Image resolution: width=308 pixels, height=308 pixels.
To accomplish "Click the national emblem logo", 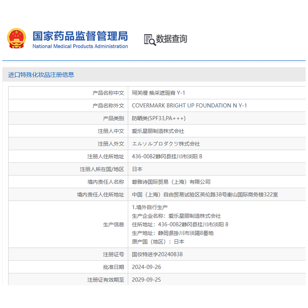I will (17, 38).
